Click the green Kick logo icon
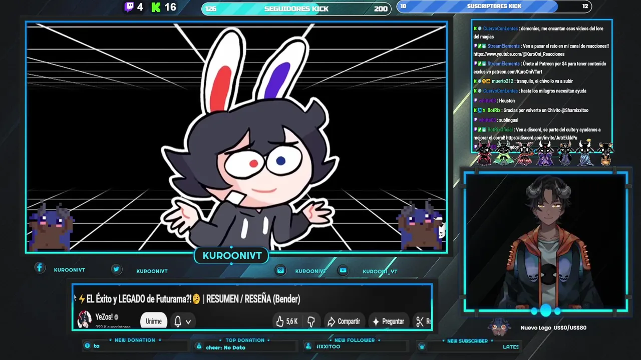 tap(156, 7)
